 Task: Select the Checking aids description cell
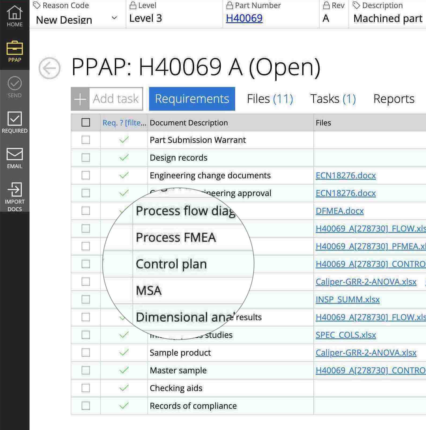[x=231, y=388]
